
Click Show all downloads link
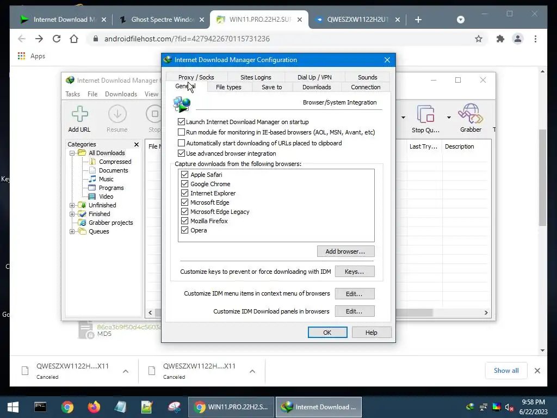tap(506, 370)
